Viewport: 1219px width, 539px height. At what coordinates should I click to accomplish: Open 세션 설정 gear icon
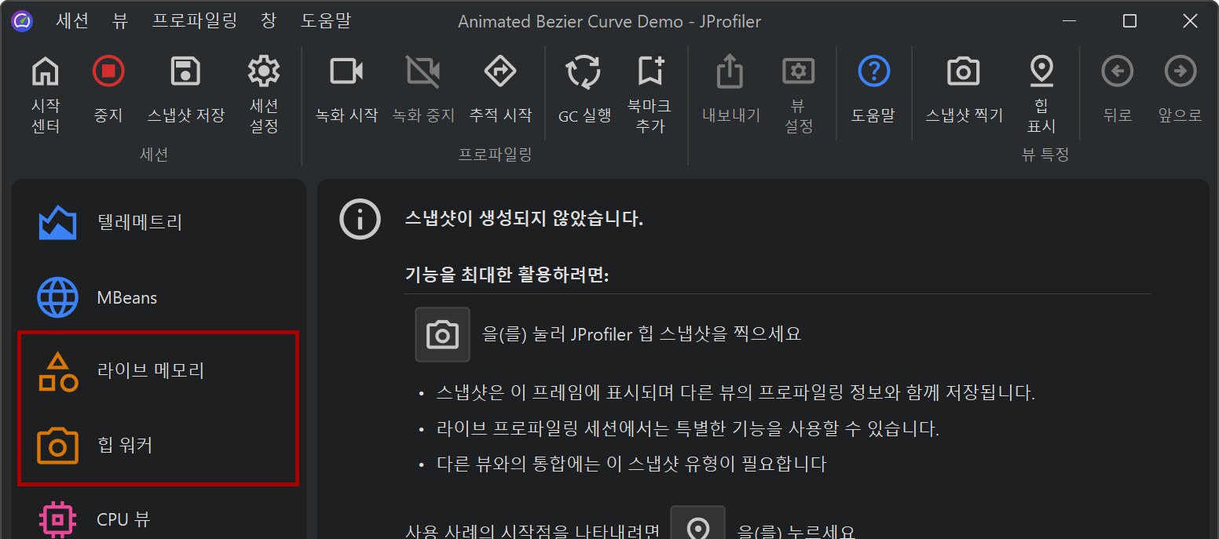[264, 71]
